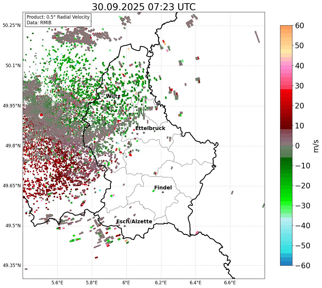Click the Data: RMIB text
The image size is (322, 288).
pos(39,23)
